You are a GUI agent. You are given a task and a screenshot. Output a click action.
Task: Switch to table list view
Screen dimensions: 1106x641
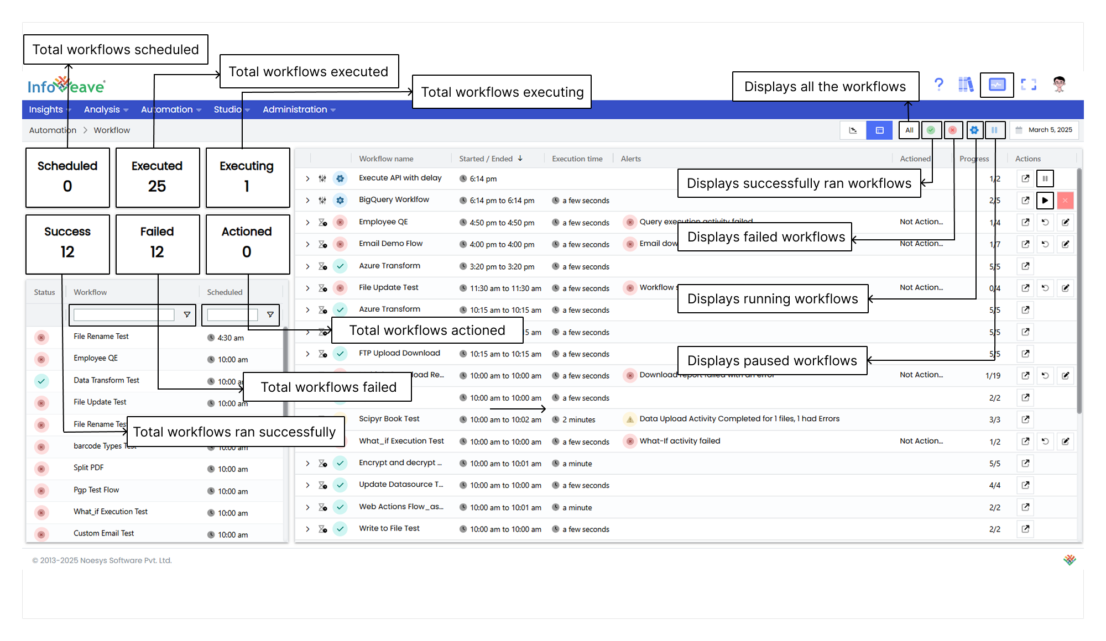pos(879,130)
